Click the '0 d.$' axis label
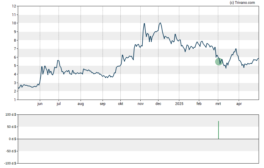 pyautogui.click(x=12, y=139)
